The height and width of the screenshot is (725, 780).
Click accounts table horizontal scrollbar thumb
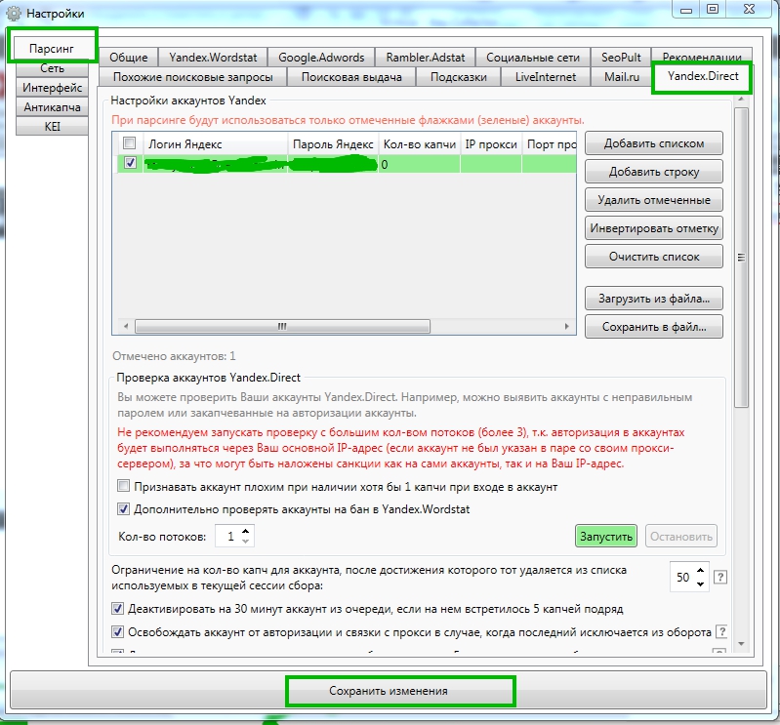(282, 326)
